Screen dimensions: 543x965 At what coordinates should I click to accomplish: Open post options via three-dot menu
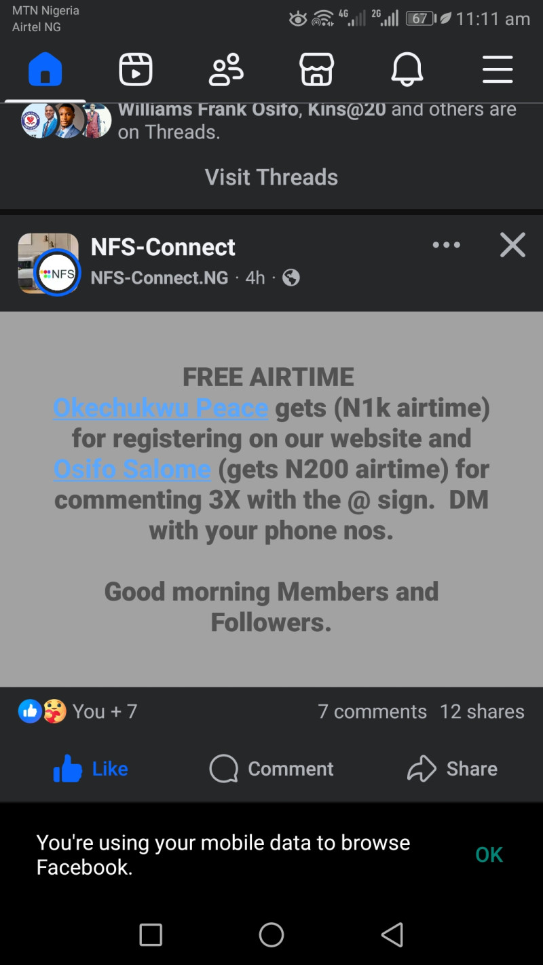coord(446,245)
